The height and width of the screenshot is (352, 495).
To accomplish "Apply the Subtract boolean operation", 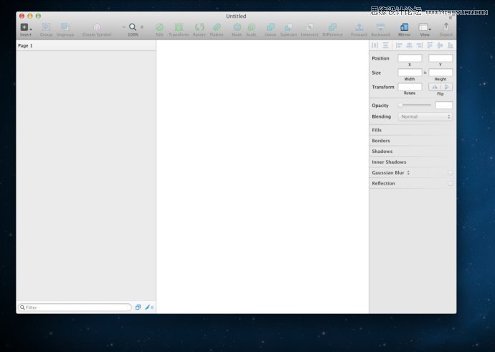I will coord(288,27).
